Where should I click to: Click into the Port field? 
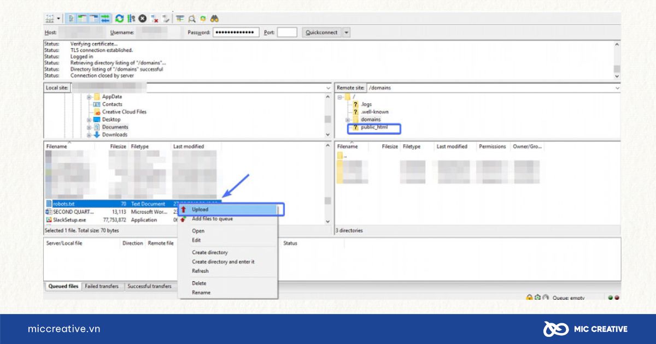point(287,32)
